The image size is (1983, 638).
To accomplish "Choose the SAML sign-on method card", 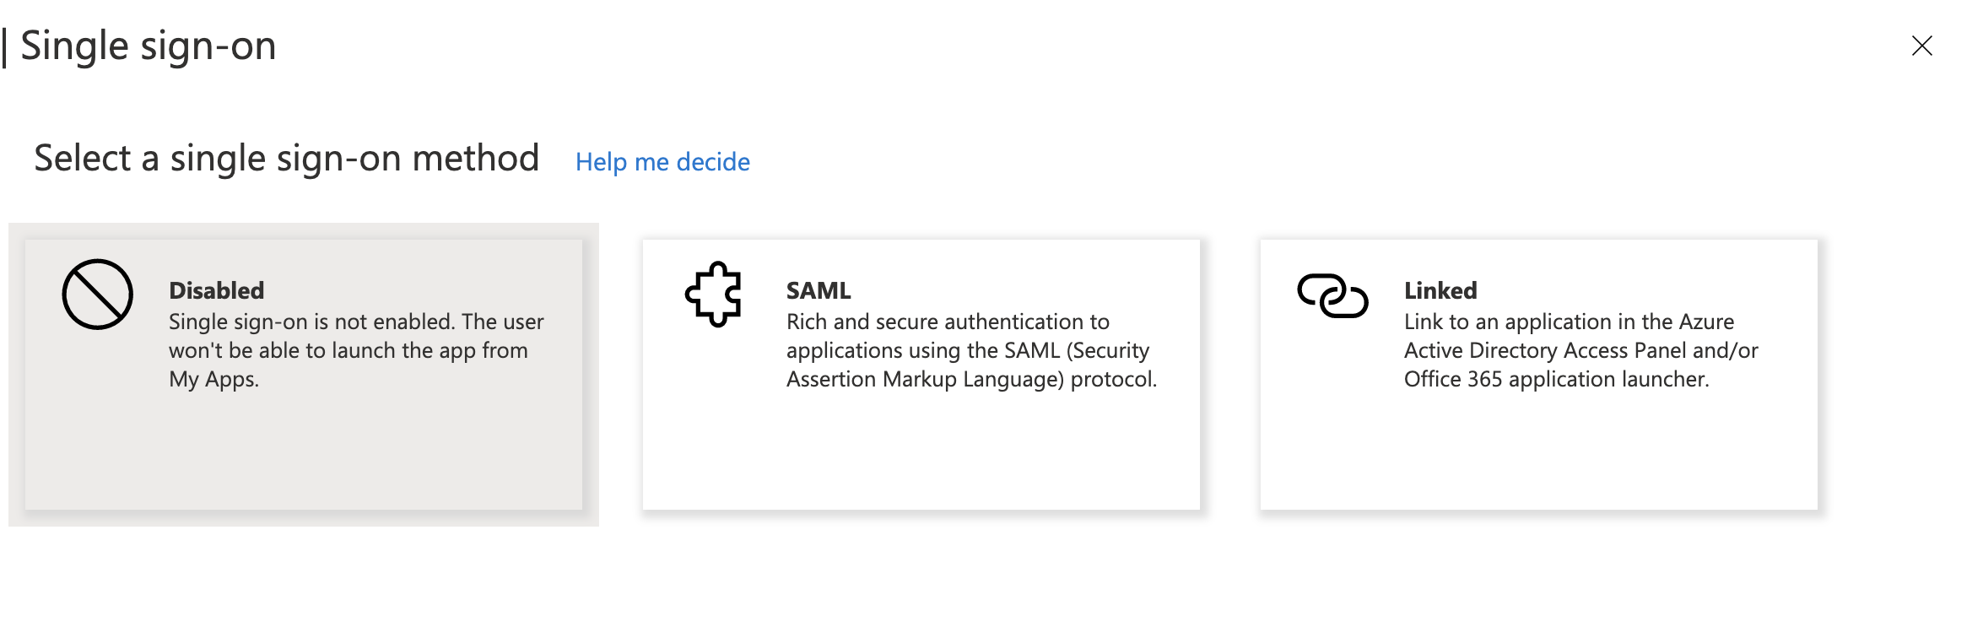I will point(921,375).
